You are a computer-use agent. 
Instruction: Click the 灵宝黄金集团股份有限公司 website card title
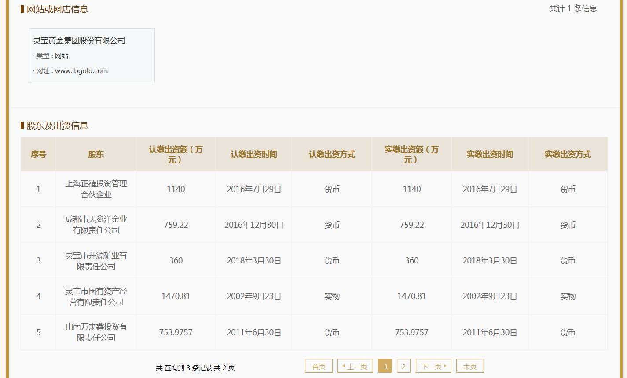click(79, 41)
